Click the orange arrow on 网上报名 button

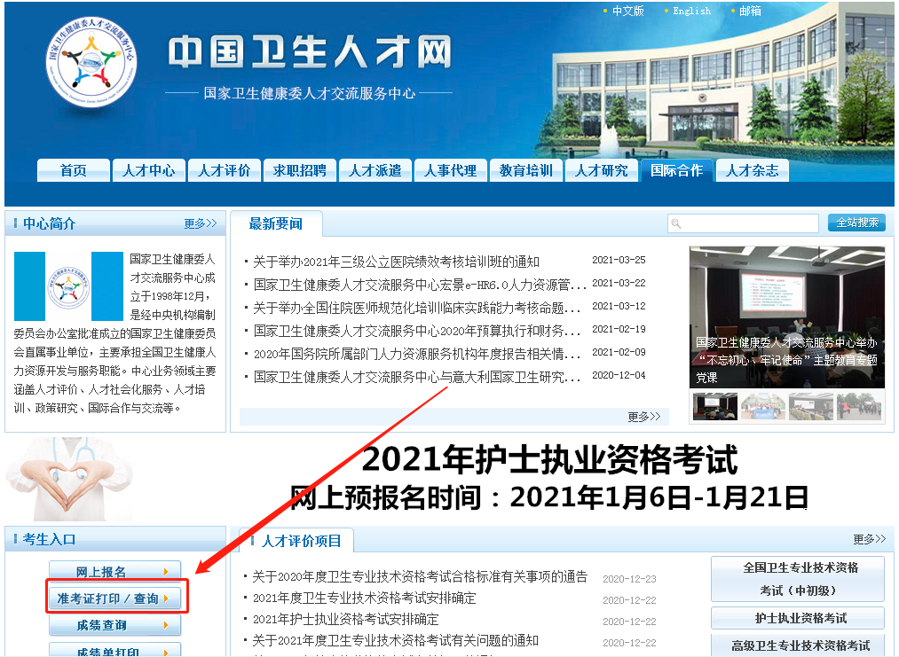(166, 571)
